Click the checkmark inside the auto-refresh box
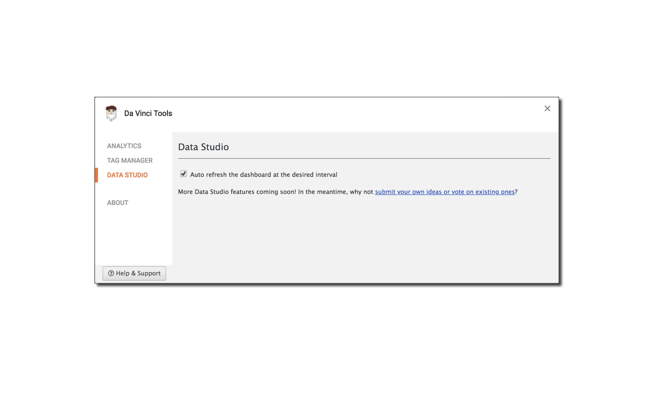The width and height of the screenshot is (646, 403). pos(183,174)
